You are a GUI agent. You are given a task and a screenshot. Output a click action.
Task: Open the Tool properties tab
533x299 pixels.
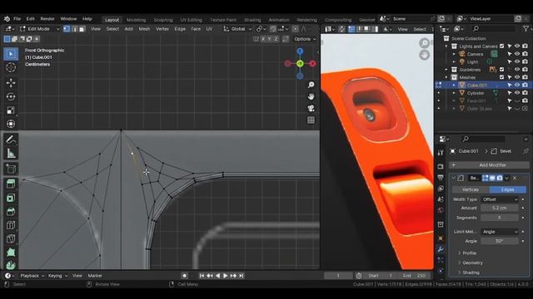pyautogui.click(x=441, y=153)
